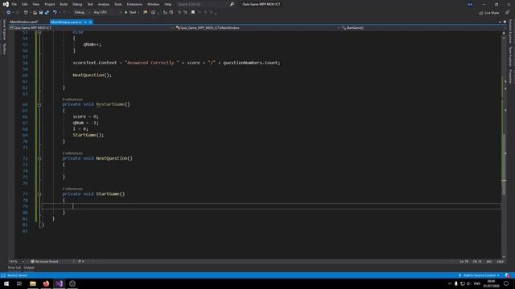Save the current file using the Save icon

click(41, 13)
